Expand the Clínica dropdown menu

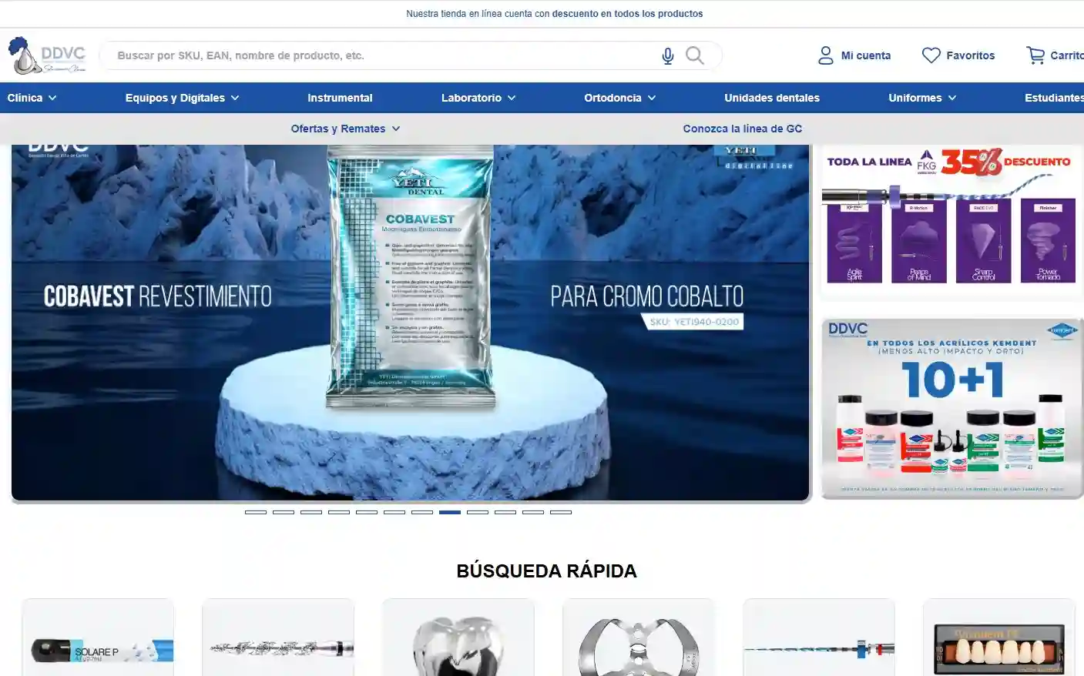(32, 98)
